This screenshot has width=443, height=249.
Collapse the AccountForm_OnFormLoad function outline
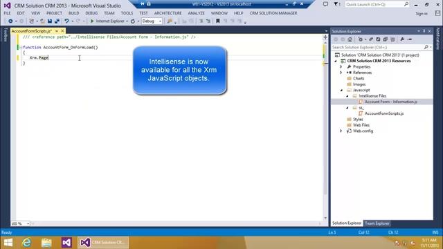click(x=21, y=48)
